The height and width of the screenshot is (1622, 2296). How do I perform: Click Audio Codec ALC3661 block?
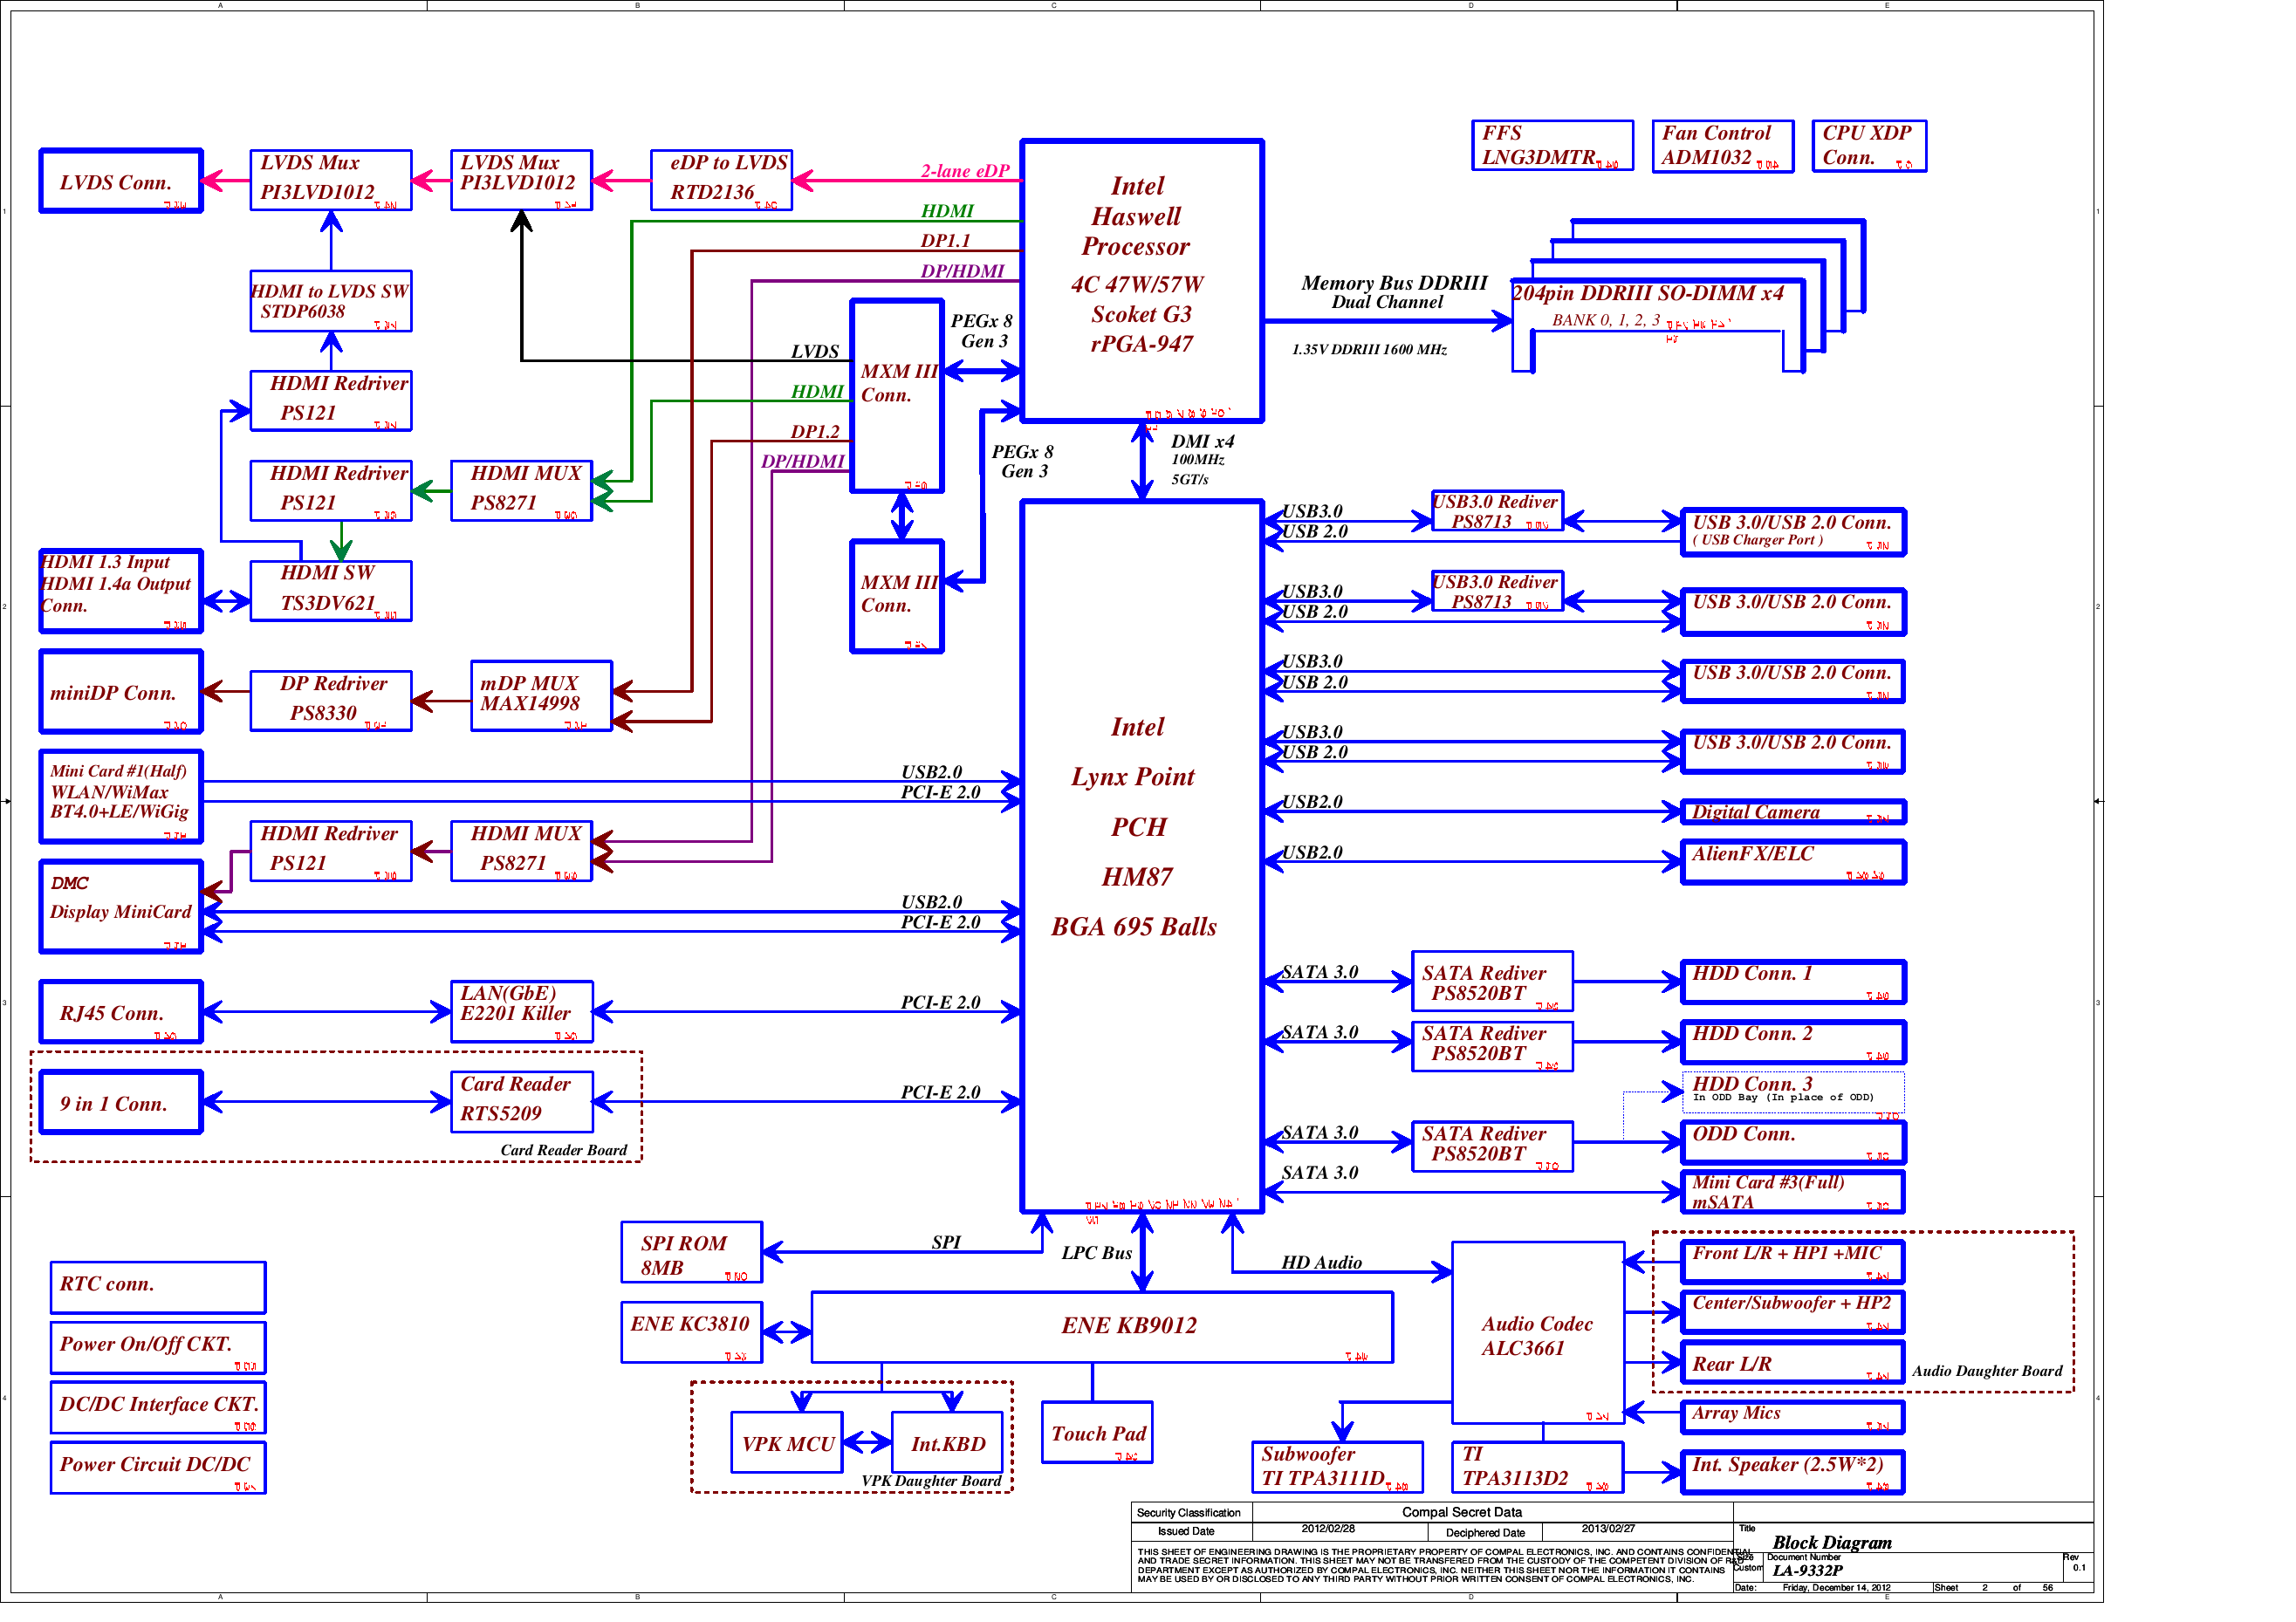click(1538, 1333)
